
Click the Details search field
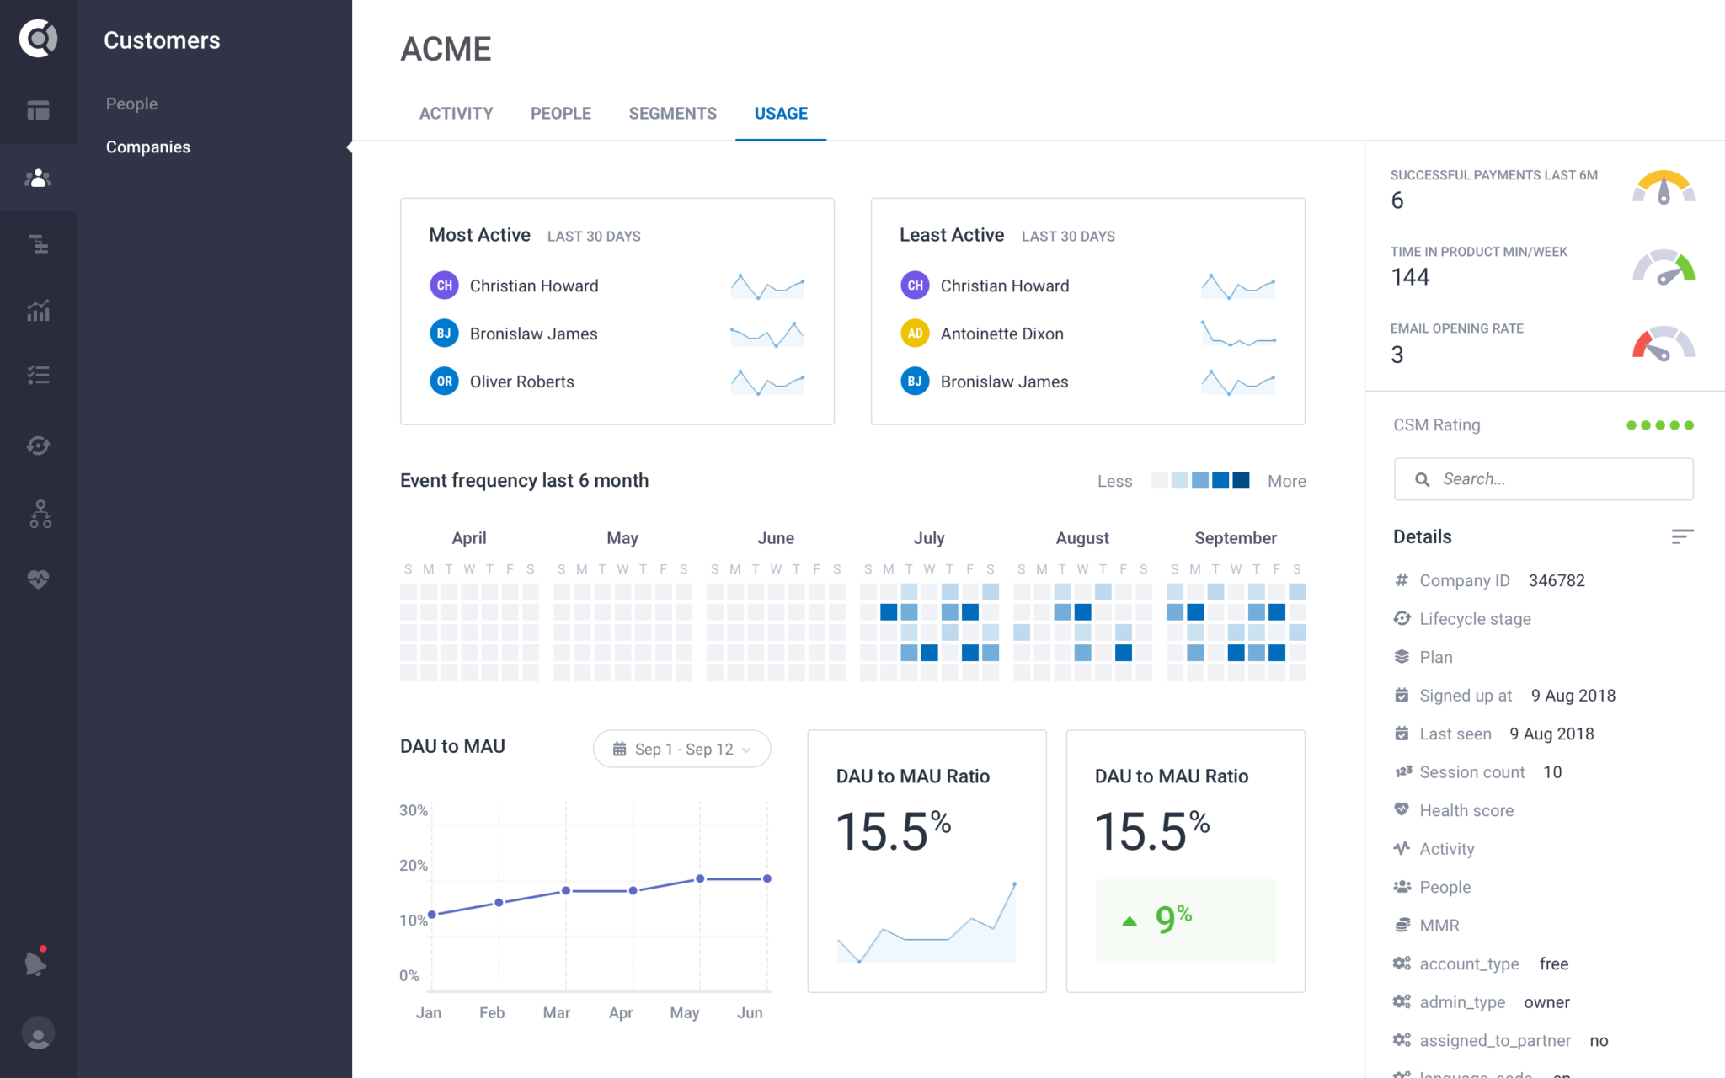click(x=1543, y=478)
